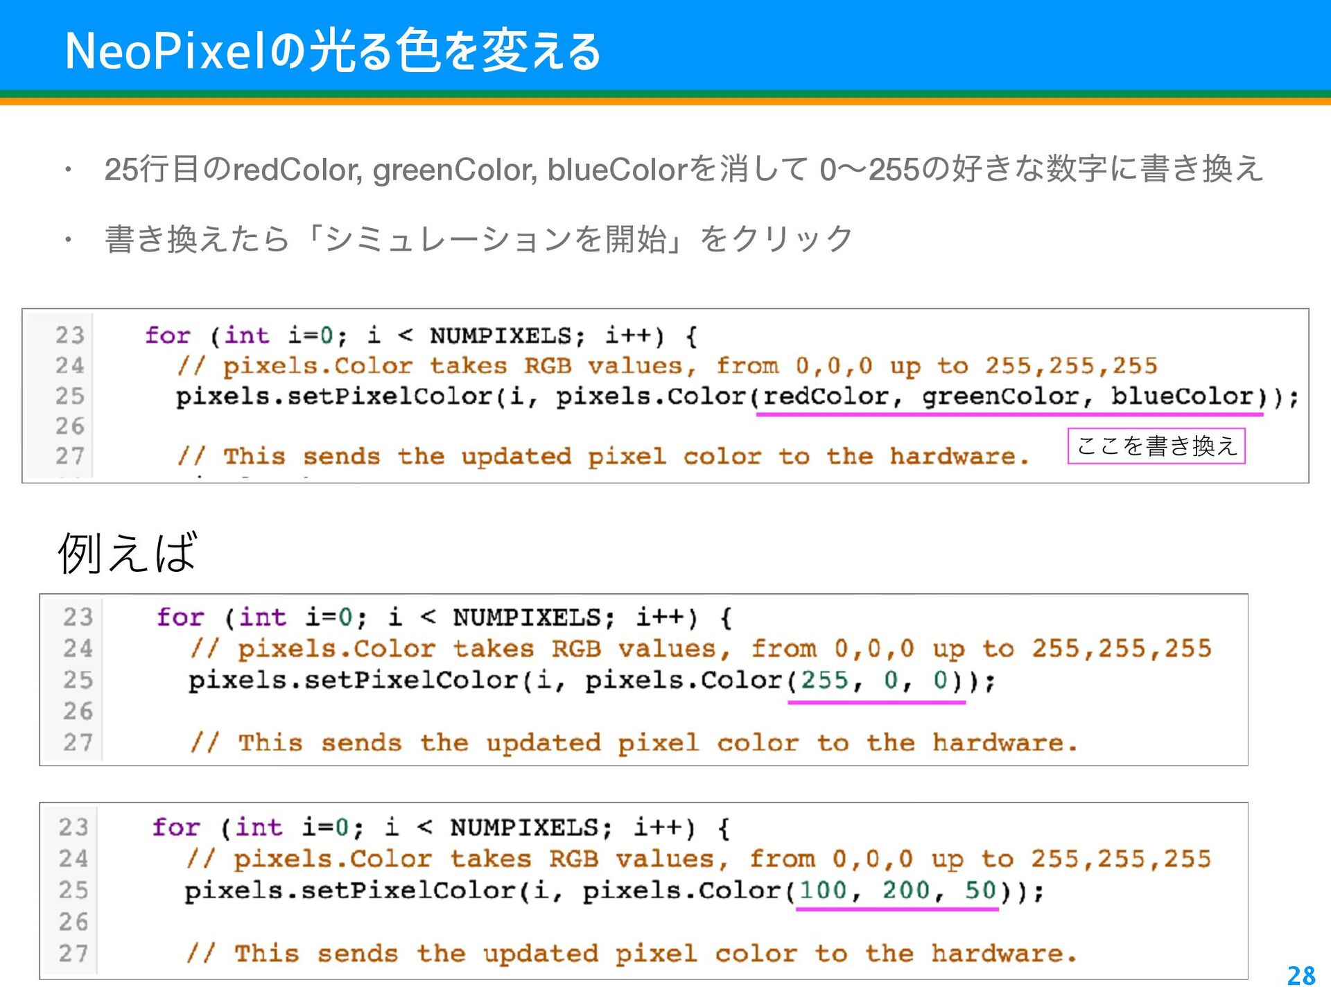Screen dimensions: 1331x998
Task: Click the value "200" in pixels.Color(100, 200, 50)
Action: pos(906,891)
